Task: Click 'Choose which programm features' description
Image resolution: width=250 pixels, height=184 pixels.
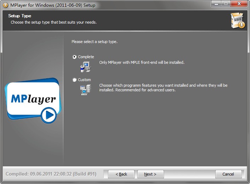Action: click(163, 88)
